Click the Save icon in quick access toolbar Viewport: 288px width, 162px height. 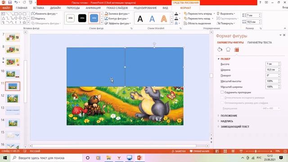10,2
